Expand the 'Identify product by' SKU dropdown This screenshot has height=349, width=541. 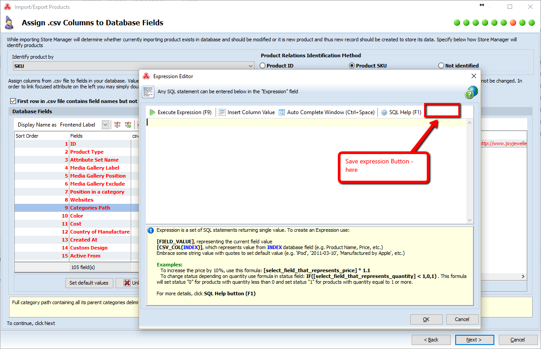251,66
